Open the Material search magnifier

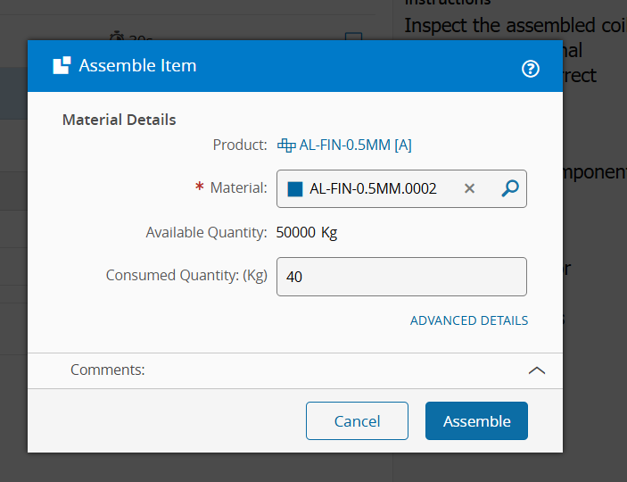[510, 188]
